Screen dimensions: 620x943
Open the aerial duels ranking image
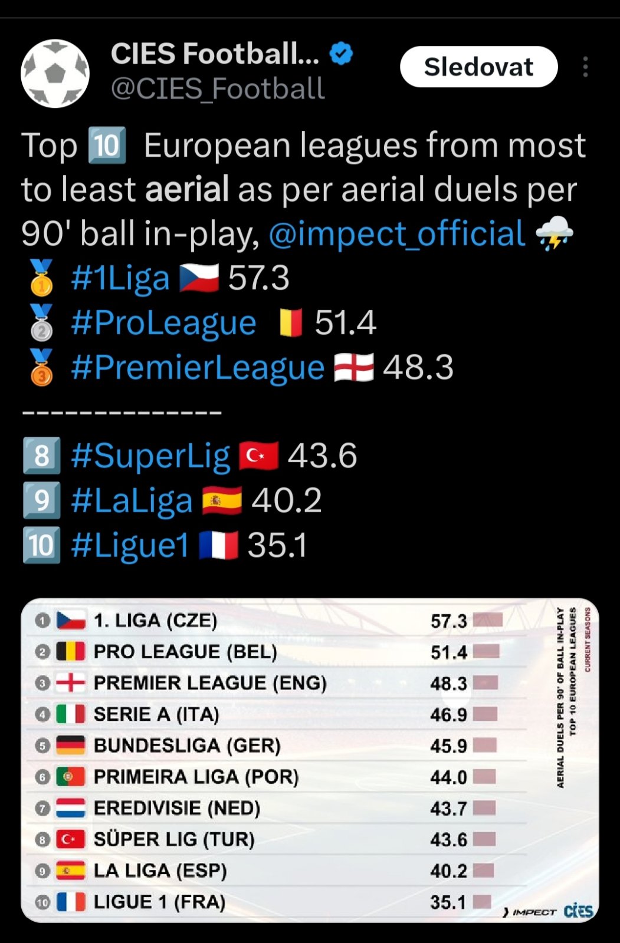310,760
